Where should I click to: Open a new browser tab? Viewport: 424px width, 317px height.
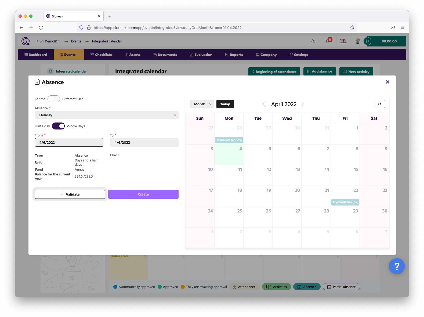click(x=109, y=16)
